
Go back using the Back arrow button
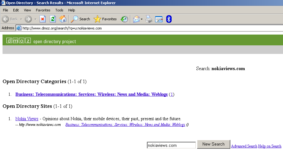click(x=10, y=19)
